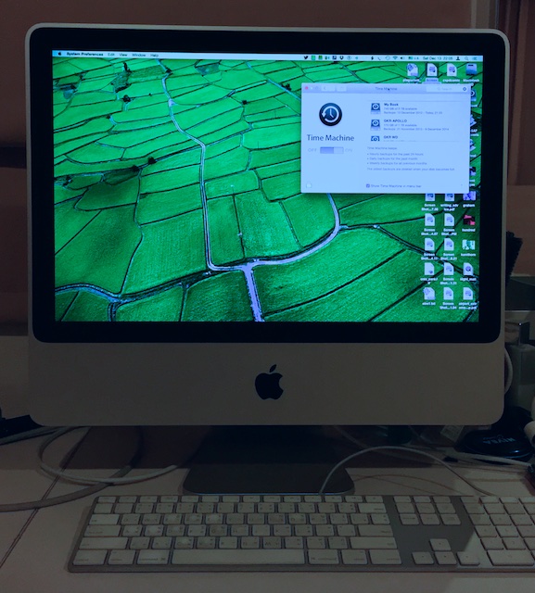
Task: Click Show All grid button in toolbar
Action: [x=341, y=89]
